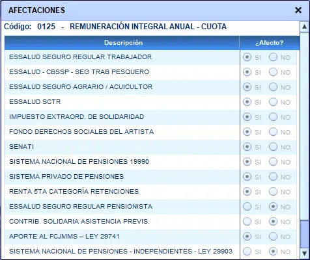The height and width of the screenshot is (260, 310).
Task: Select NO for ESSALUD SCTR
Action: coord(273,102)
